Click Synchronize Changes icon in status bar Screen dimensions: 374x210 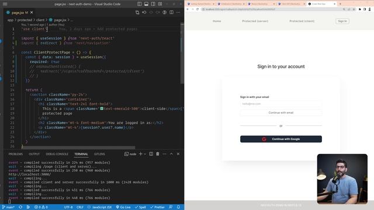pyautogui.click(x=20, y=207)
